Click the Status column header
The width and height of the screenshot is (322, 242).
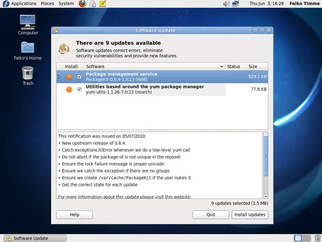coord(236,67)
